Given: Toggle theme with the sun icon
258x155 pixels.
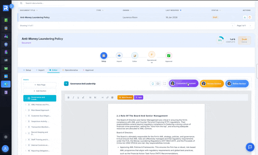Looking at the screenshot, I should click(6, 137).
